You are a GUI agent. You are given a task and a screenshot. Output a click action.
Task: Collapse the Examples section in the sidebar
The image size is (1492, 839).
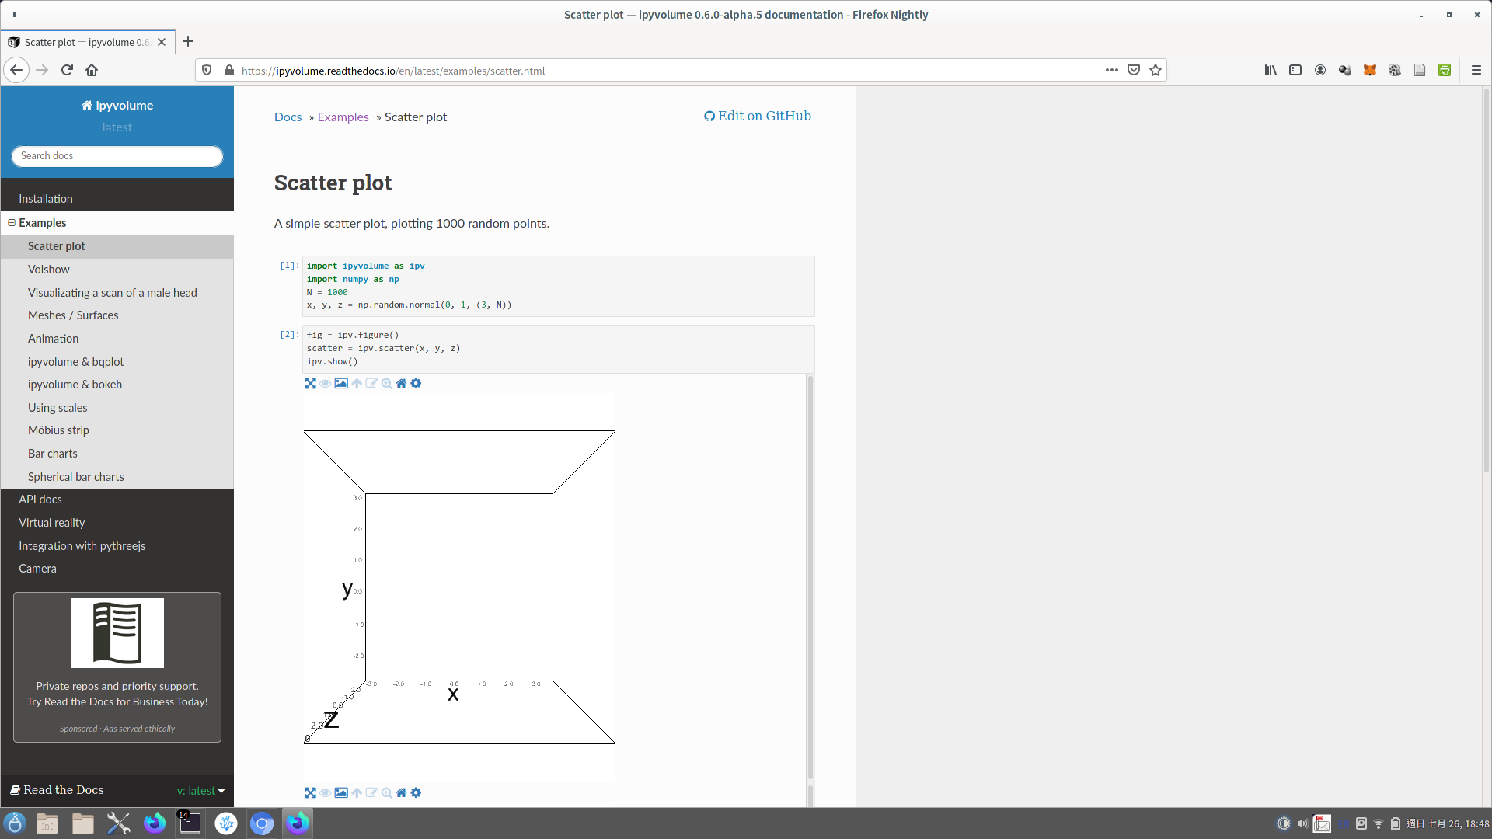tap(12, 223)
